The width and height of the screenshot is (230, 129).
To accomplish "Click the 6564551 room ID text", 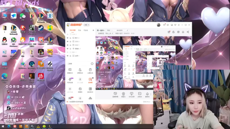I will pyautogui.click(x=127, y=34).
